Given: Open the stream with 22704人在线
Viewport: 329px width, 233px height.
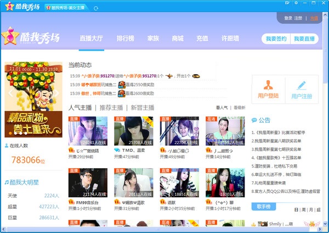Looking at the screenshot, I should click(179, 131).
